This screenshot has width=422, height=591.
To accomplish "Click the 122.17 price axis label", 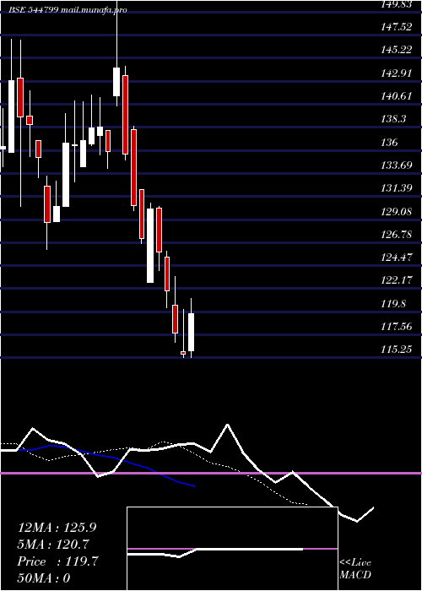I will 397,281.
